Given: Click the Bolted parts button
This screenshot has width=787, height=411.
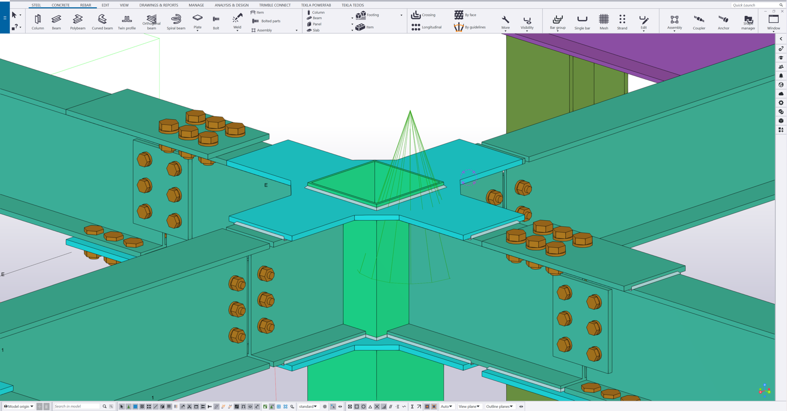Looking at the screenshot, I should [x=266, y=21].
